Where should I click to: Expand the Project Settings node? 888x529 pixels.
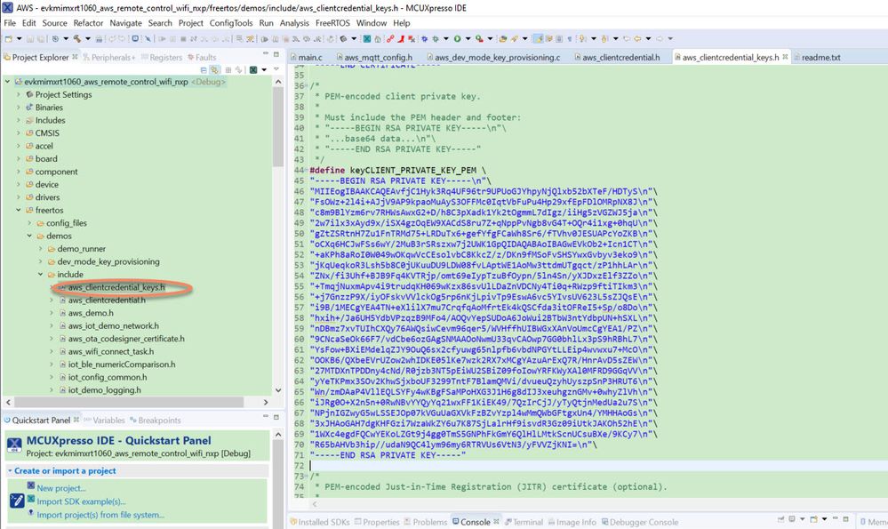[x=19, y=94]
